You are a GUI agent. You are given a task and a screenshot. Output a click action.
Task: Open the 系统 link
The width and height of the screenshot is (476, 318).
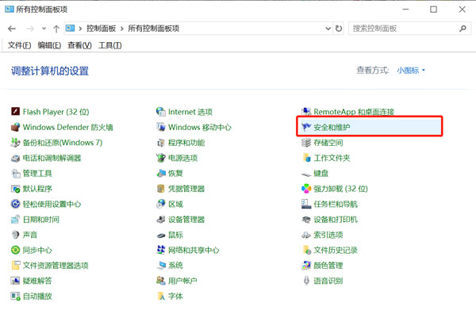coord(175,266)
